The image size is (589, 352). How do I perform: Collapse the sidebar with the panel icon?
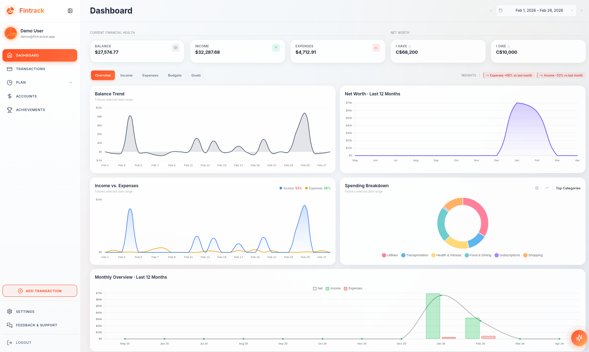70,10
